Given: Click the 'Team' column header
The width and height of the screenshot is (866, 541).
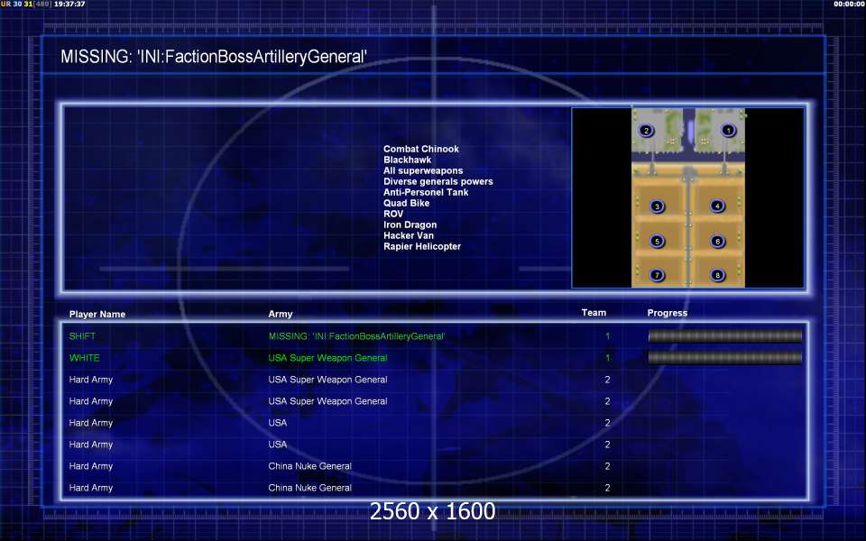Looking at the screenshot, I should click(x=594, y=313).
